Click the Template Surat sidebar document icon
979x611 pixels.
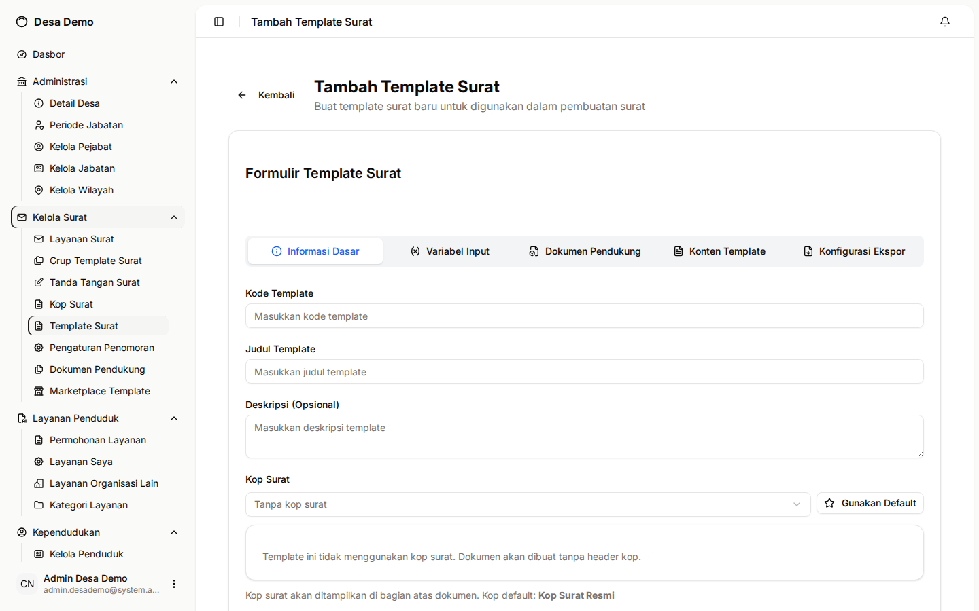(39, 326)
